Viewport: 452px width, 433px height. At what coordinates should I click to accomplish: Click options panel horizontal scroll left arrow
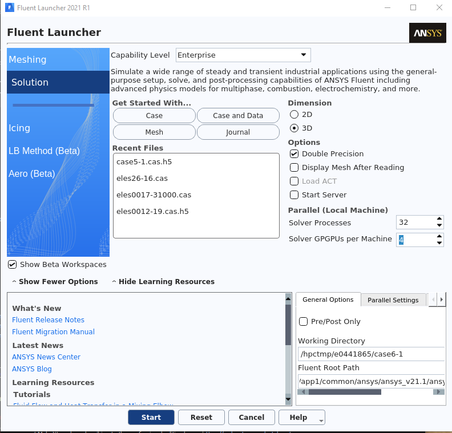click(303, 392)
